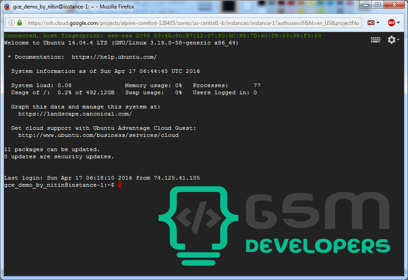
Task: Expand the arrow beside the gear icon
Action: (x=398, y=40)
